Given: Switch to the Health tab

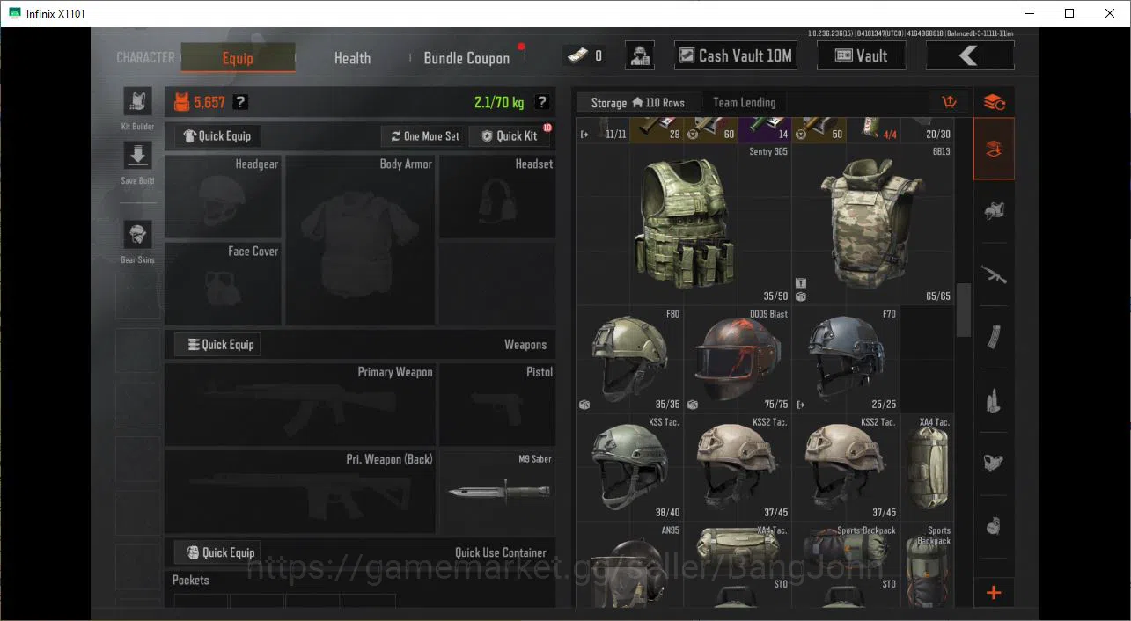Looking at the screenshot, I should coord(352,58).
